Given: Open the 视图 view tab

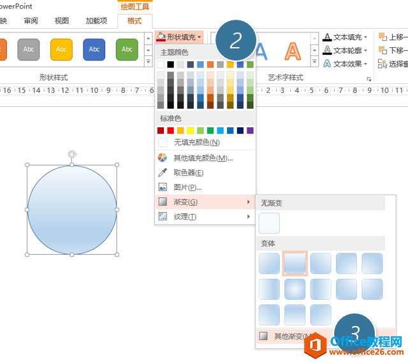Looking at the screenshot, I should (x=62, y=21).
